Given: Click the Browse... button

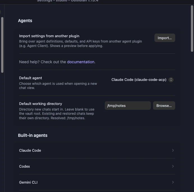Looking at the screenshot, I should 164,106.
